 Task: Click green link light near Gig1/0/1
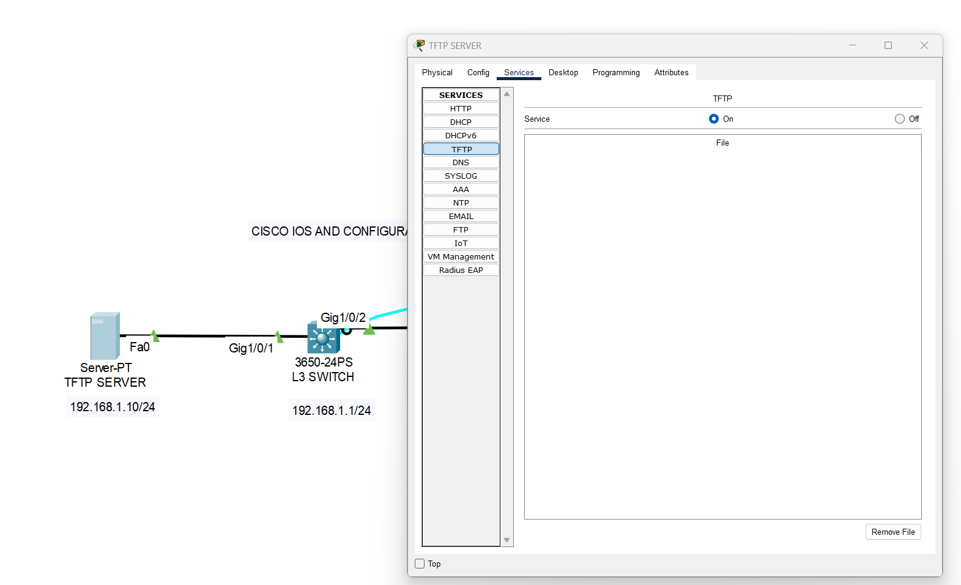pos(279,337)
